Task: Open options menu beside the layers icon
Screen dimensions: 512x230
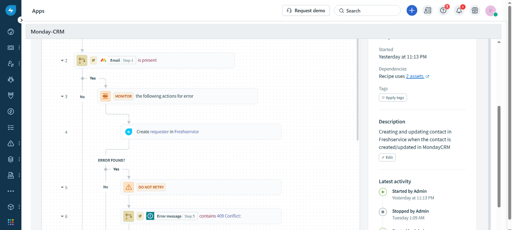Action: 19,159
